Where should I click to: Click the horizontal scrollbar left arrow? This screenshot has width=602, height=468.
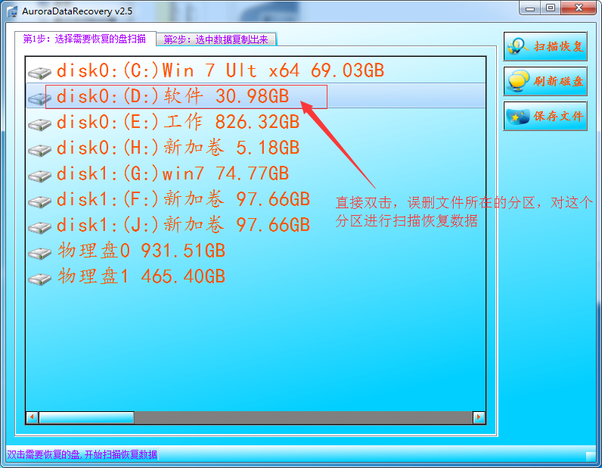(33, 417)
